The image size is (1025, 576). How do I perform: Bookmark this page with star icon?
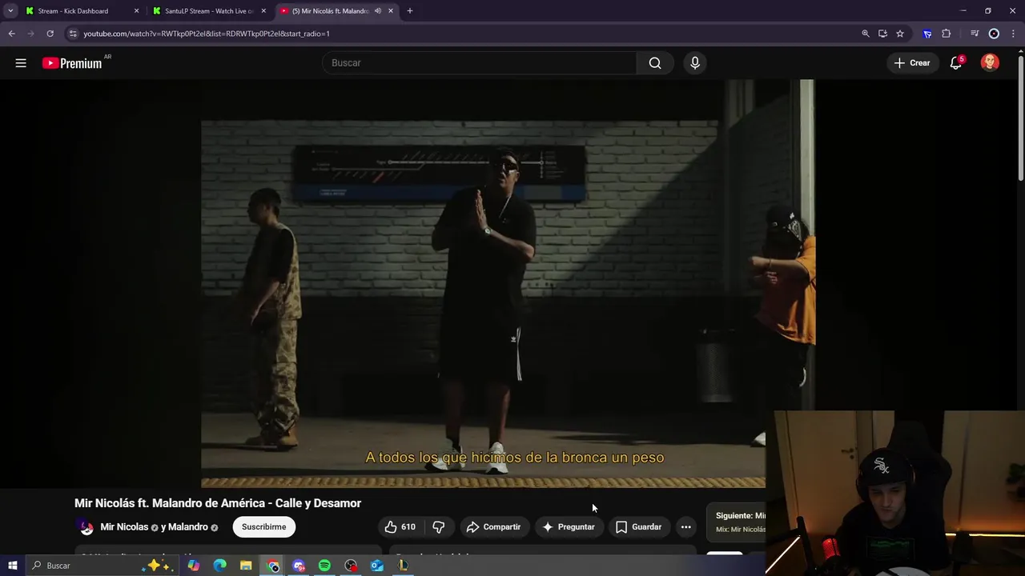(900, 34)
